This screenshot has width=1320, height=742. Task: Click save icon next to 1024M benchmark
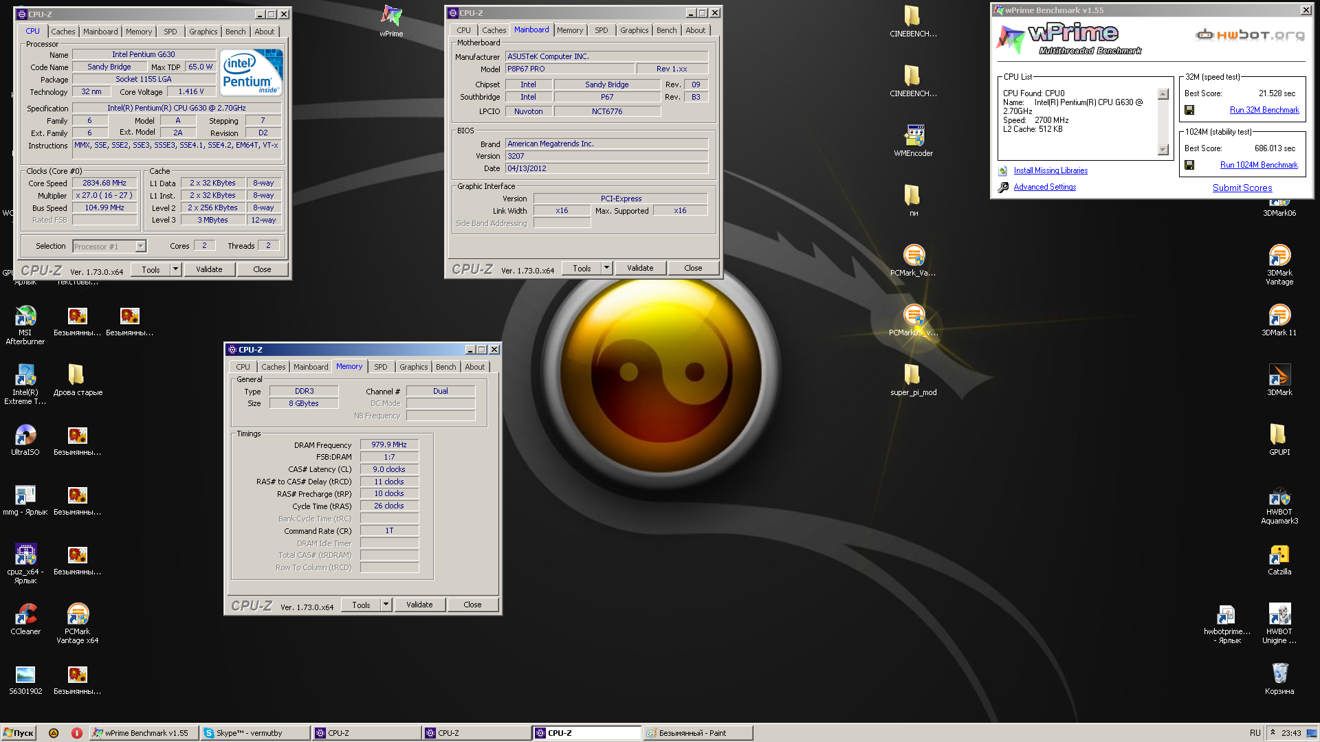click(1189, 165)
